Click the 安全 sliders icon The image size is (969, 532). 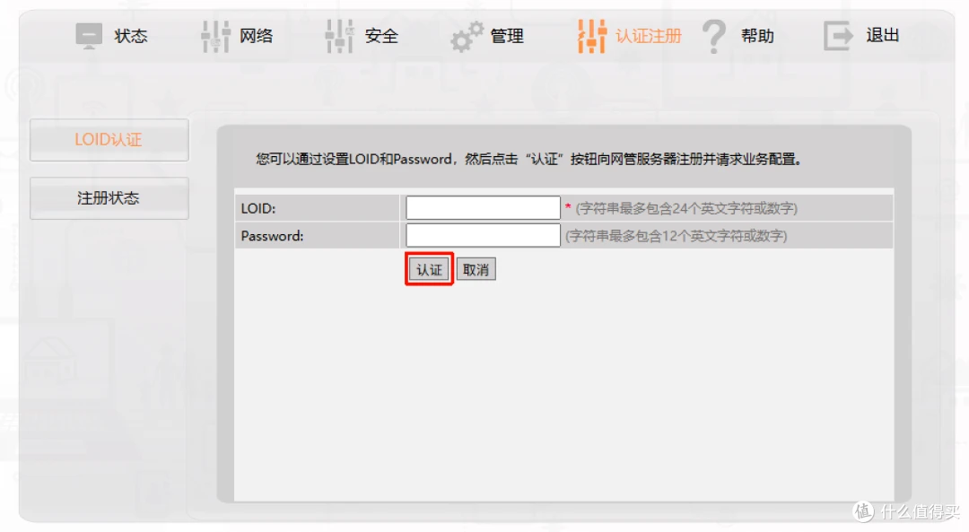click(340, 36)
